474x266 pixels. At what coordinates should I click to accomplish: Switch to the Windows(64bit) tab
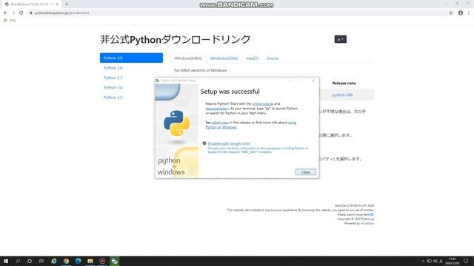pos(188,58)
